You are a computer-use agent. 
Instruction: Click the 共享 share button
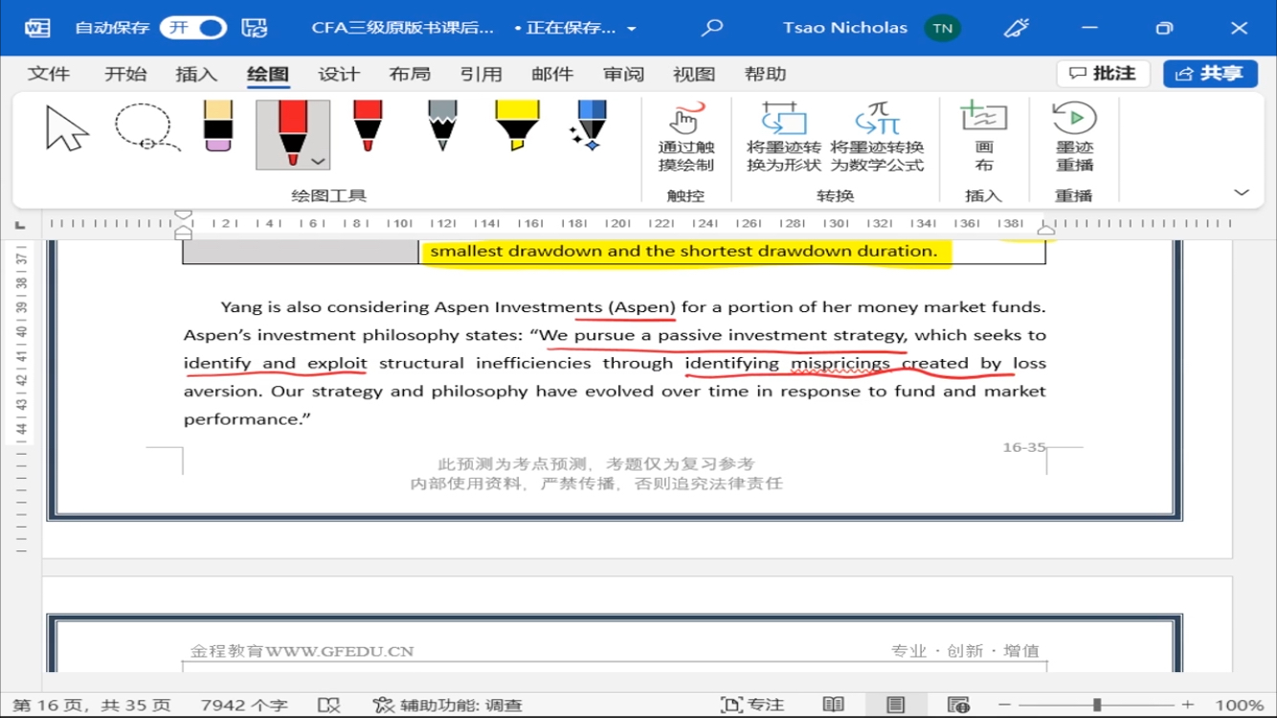pyautogui.click(x=1210, y=74)
